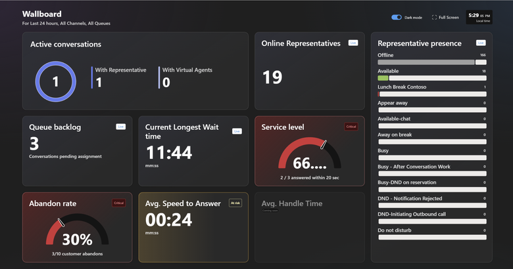This screenshot has width=513, height=269.
Task: Click the green Available presence bar
Action: click(383, 78)
